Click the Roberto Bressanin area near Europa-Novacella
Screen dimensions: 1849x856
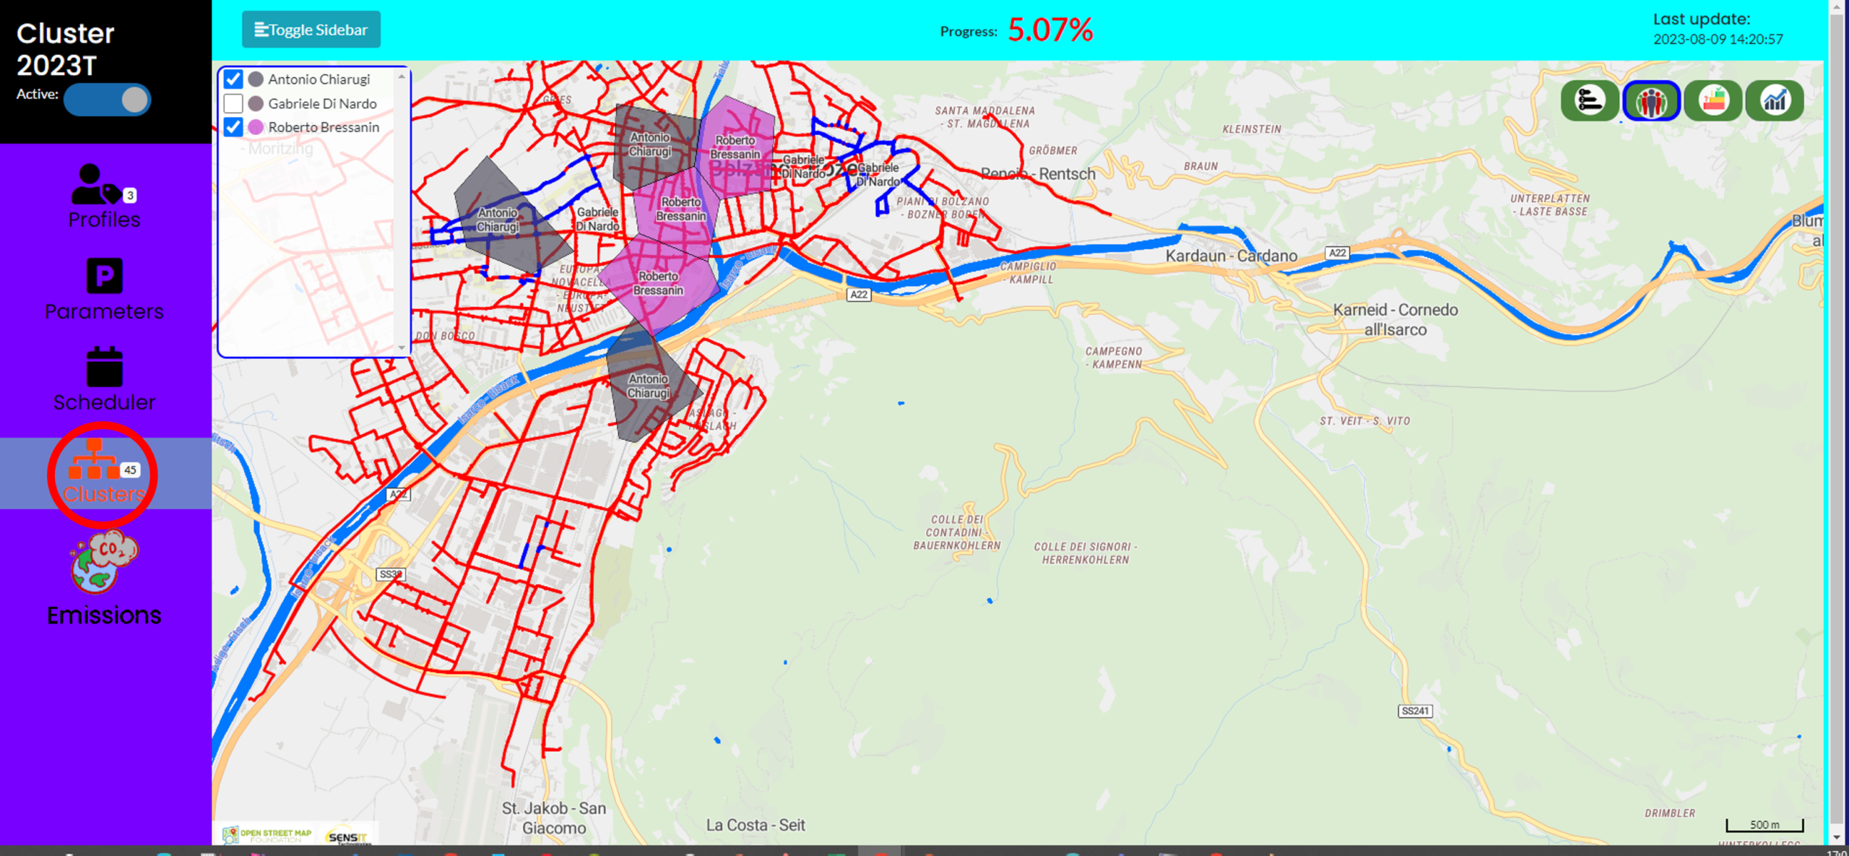tap(658, 283)
